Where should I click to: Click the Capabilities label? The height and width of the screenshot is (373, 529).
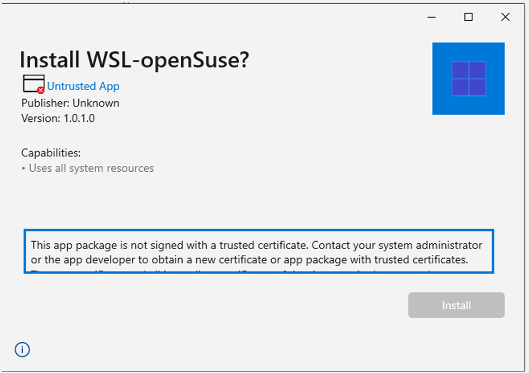click(x=51, y=153)
